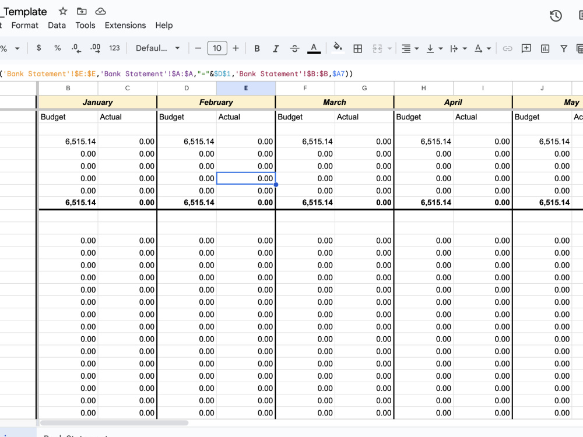Open text rotation dropdown

482,48
